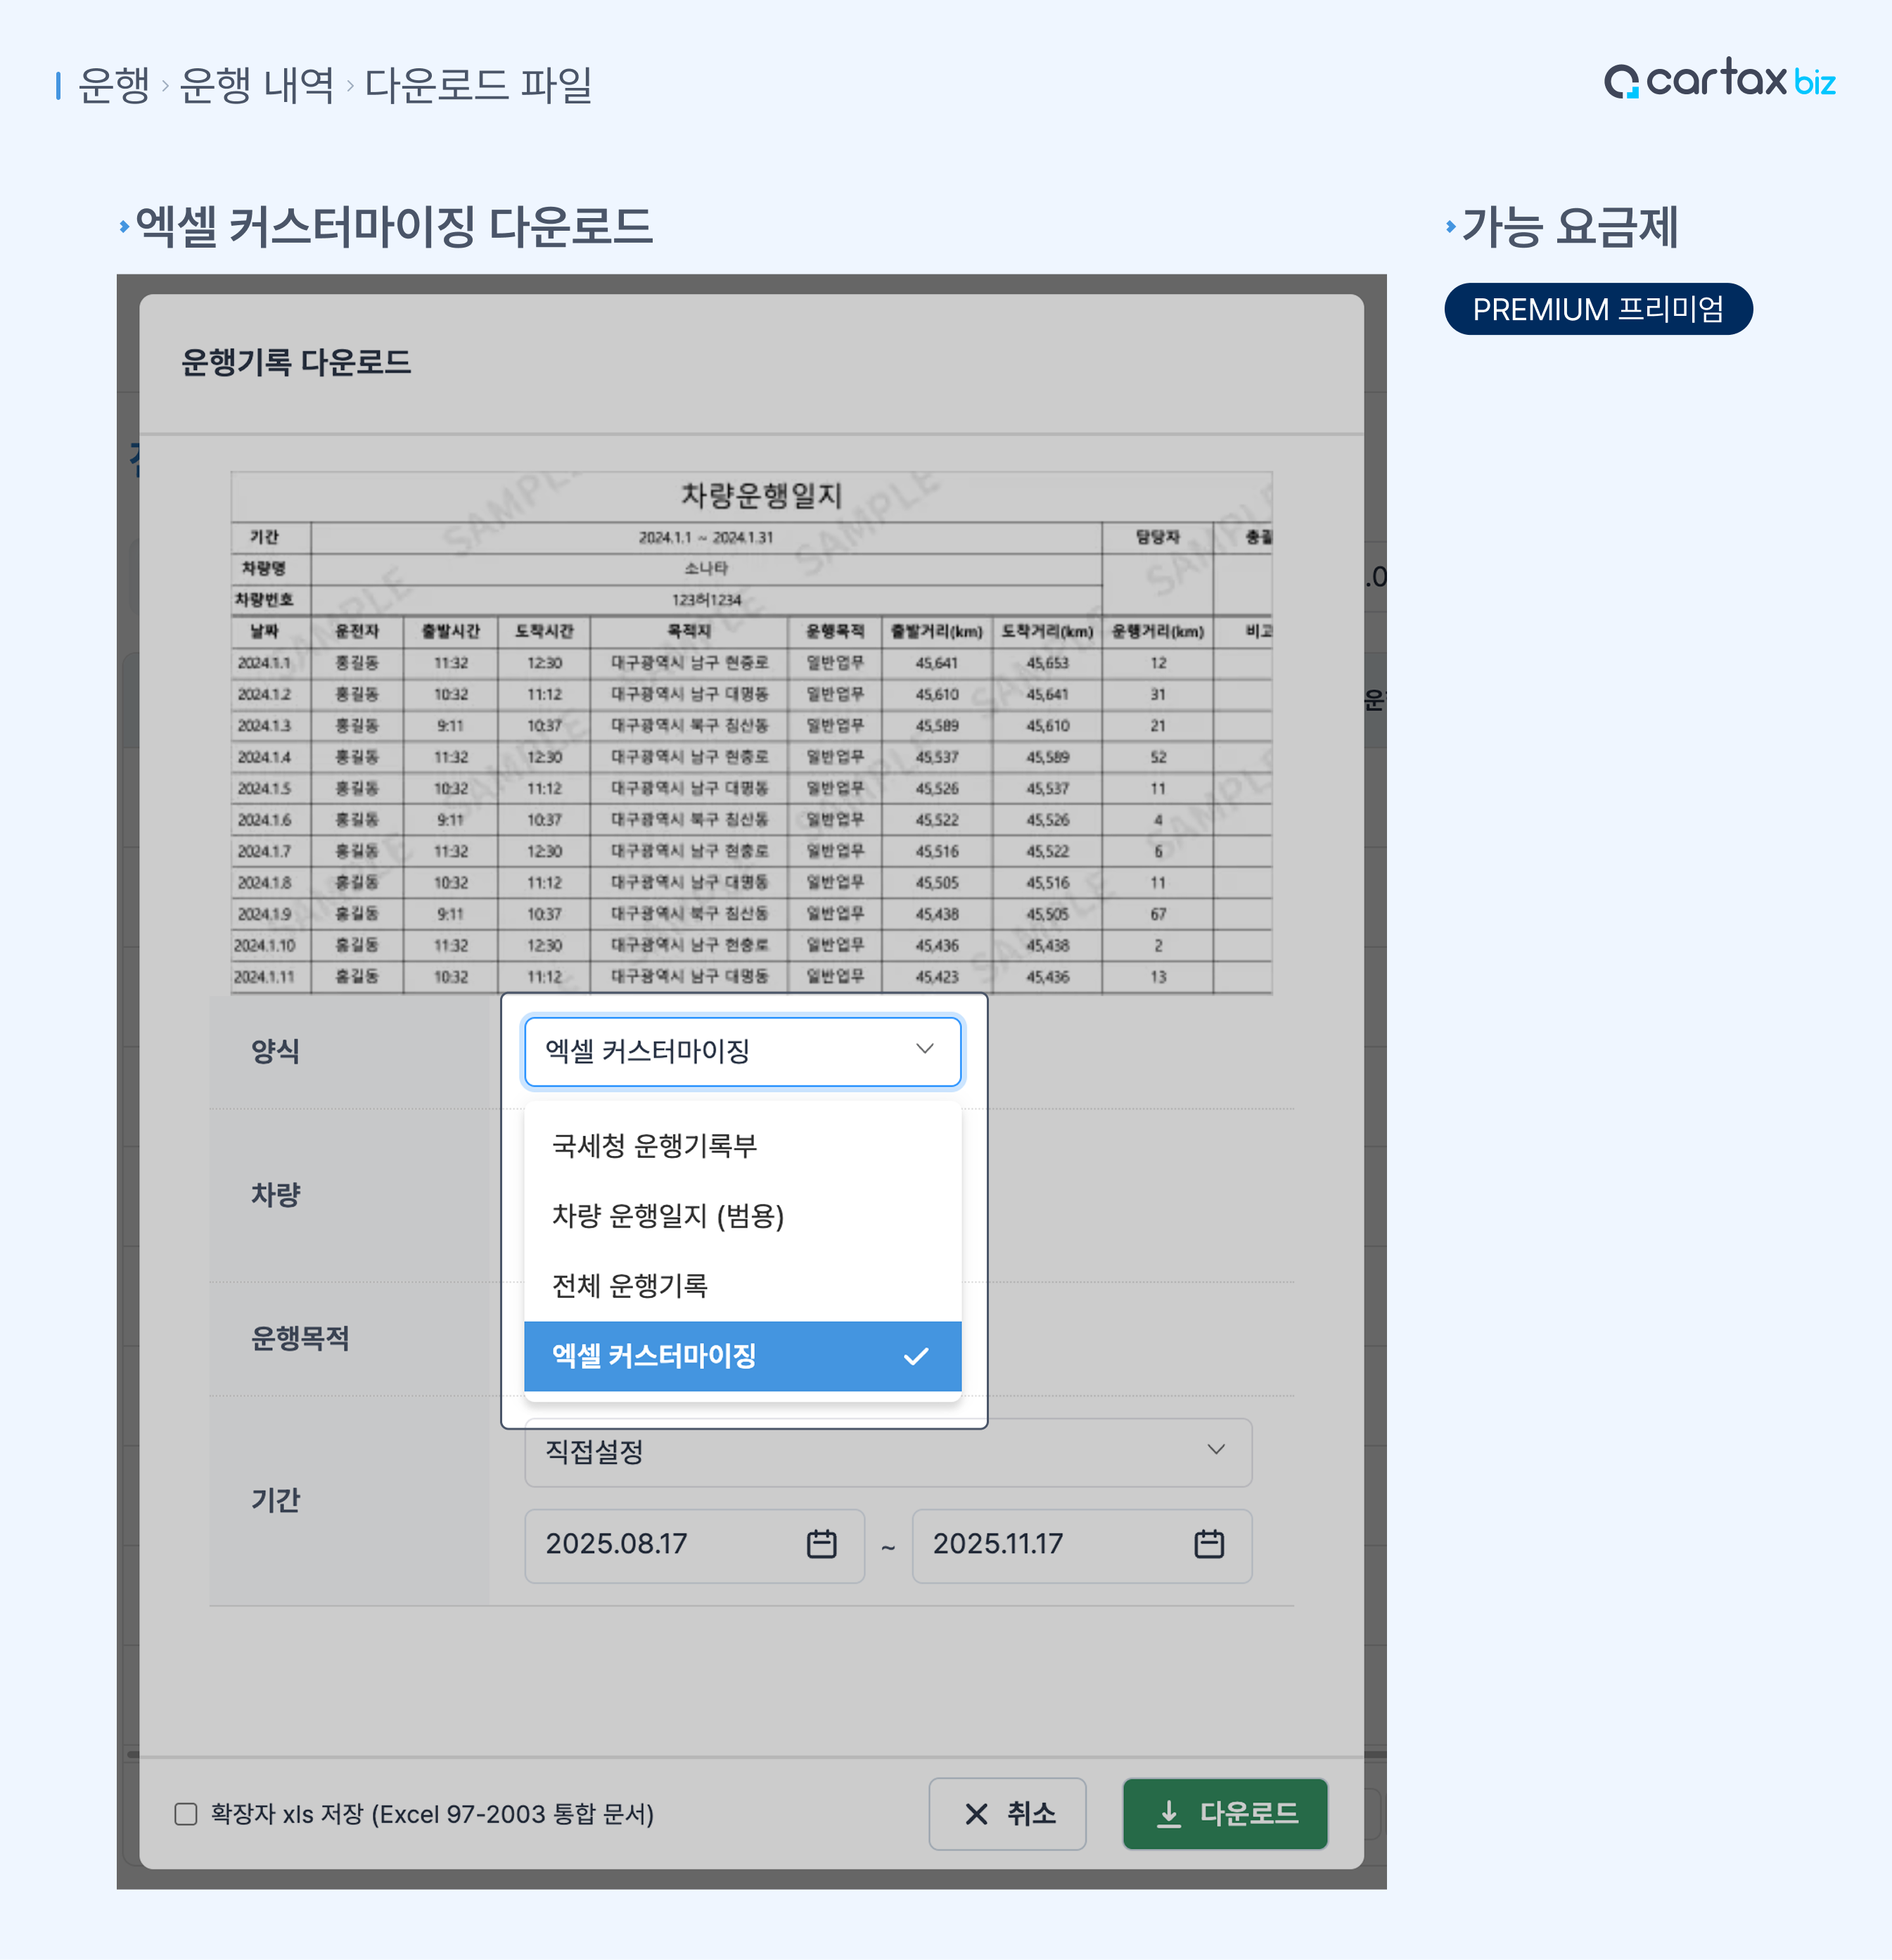Viewport: 1892px width, 1960px height.
Task: Choose 차량 운행일지 (범용) option
Action: click(x=667, y=1215)
